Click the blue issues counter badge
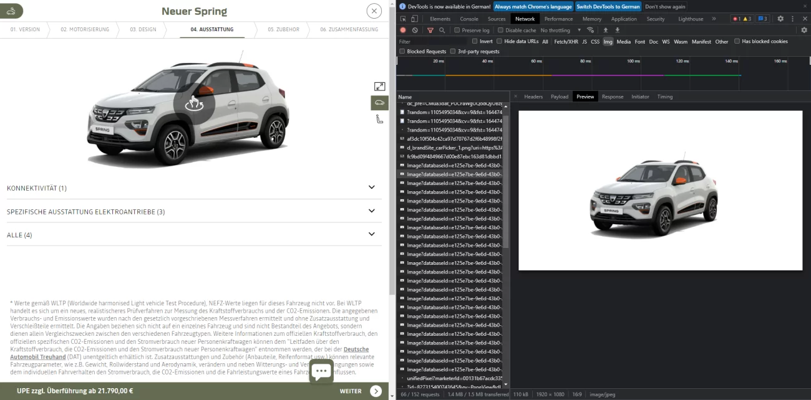The height and width of the screenshot is (400, 811). (763, 19)
